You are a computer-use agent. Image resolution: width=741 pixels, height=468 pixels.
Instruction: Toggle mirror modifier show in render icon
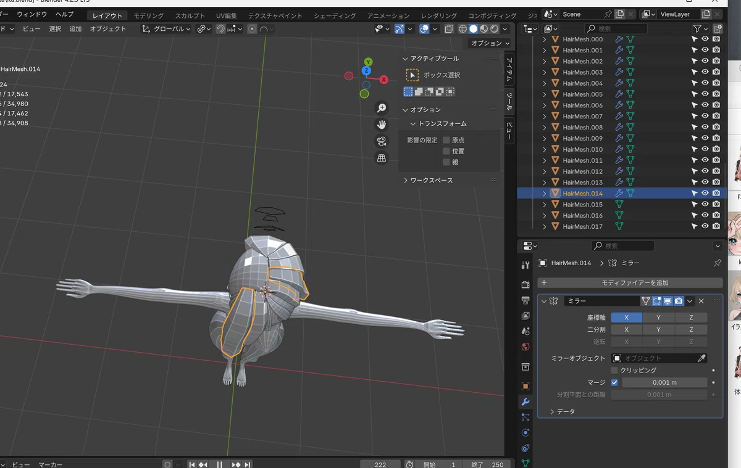[679, 301]
